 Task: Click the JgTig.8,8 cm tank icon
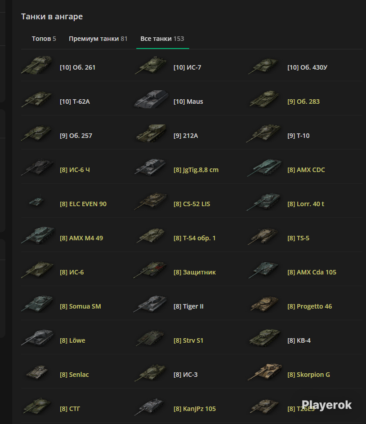pyautogui.click(x=151, y=167)
